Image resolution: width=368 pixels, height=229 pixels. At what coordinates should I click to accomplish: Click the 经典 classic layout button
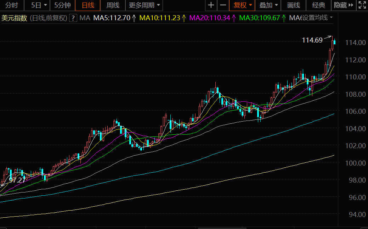[319, 5]
